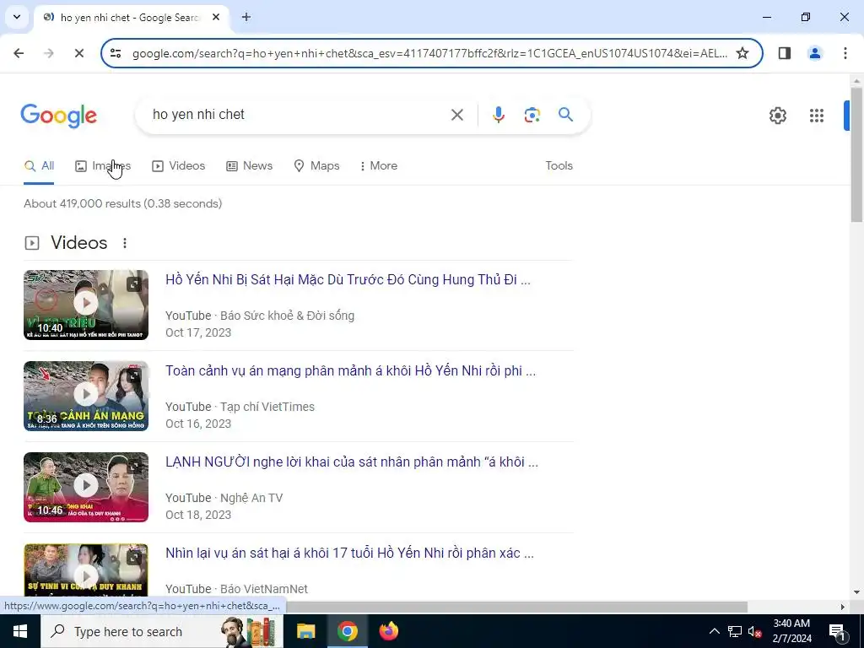Open Google apps grid
864x648 pixels.
tap(816, 115)
